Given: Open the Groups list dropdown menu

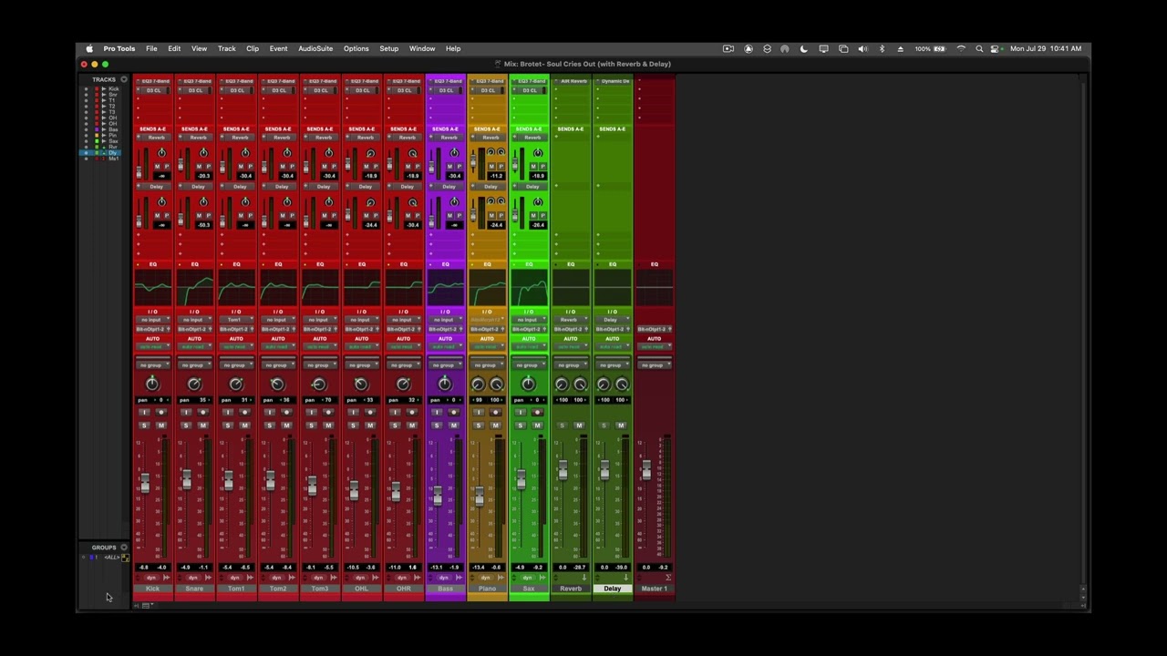Looking at the screenshot, I should tap(124, 548).
